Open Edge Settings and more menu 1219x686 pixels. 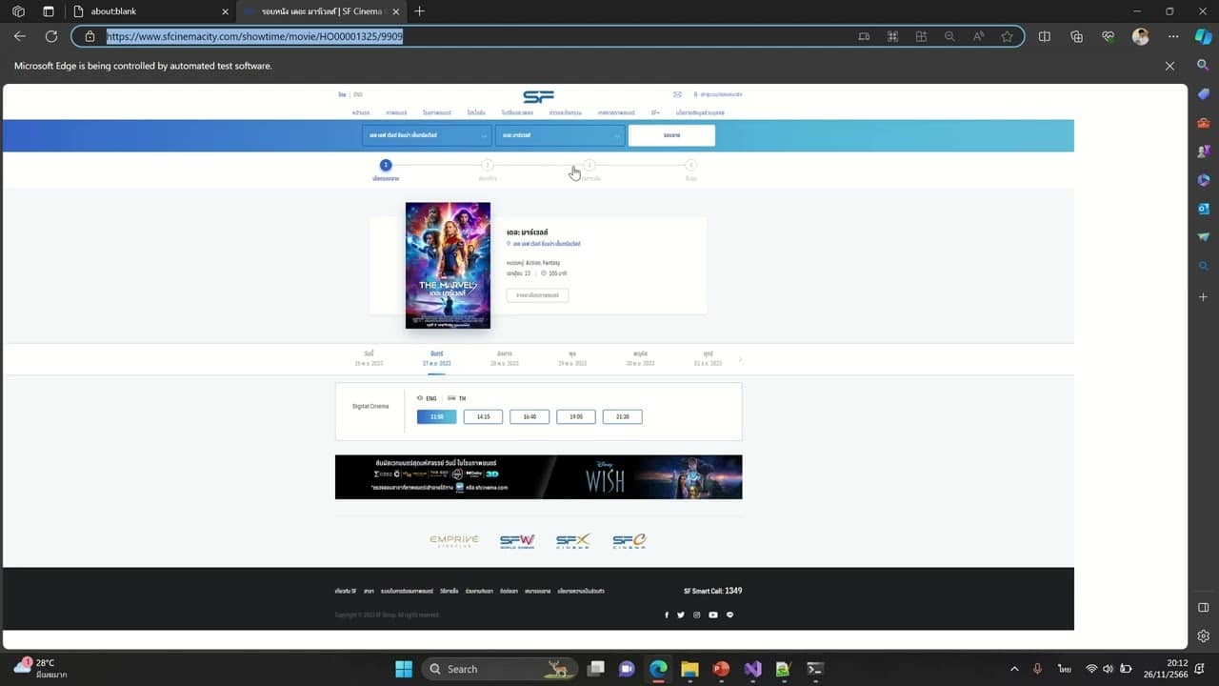coord(1173,36)
